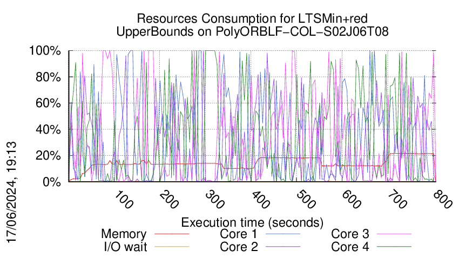This screenshot has height=257, width=459.
Task: Click the subtitle 'UpperBounds on PolyORBLF-COL-S02J06T08'
Action: pyautogui.click(x=252, y=31)
